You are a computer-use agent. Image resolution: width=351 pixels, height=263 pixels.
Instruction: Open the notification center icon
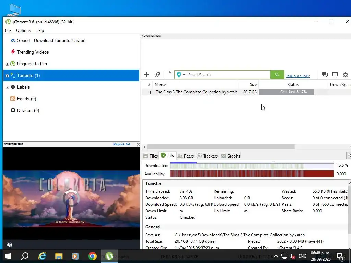tap(340, 256)
